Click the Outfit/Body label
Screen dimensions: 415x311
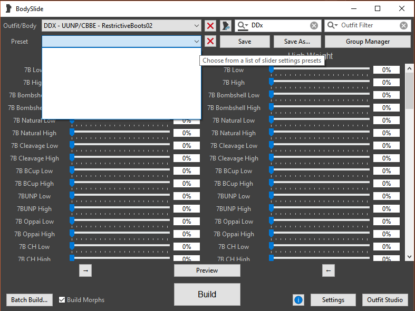20,26
